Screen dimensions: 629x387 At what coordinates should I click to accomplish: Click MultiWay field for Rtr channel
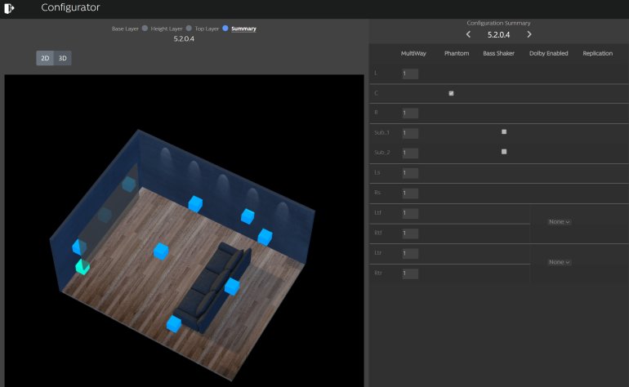410,273
